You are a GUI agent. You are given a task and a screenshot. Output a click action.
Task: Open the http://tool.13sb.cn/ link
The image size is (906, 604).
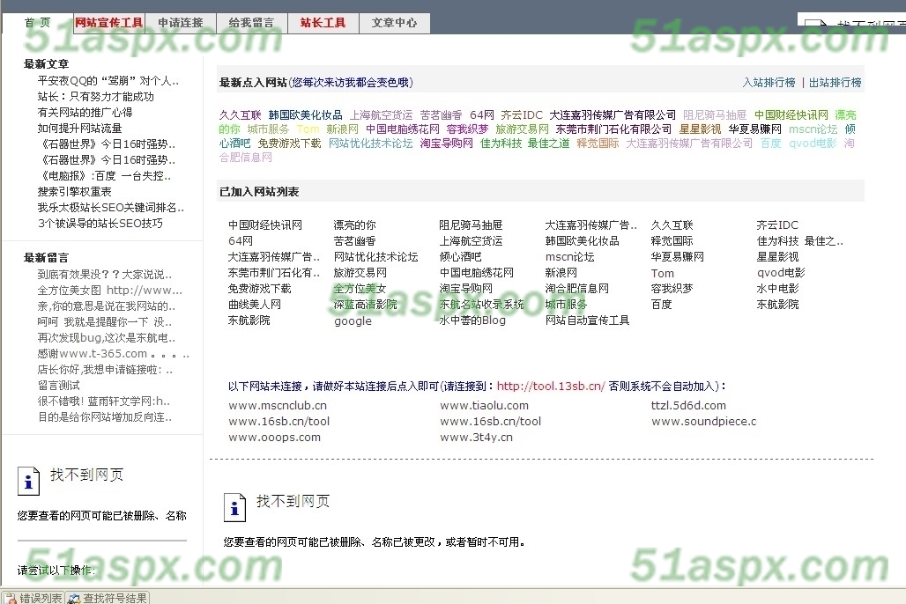point(551,386)
